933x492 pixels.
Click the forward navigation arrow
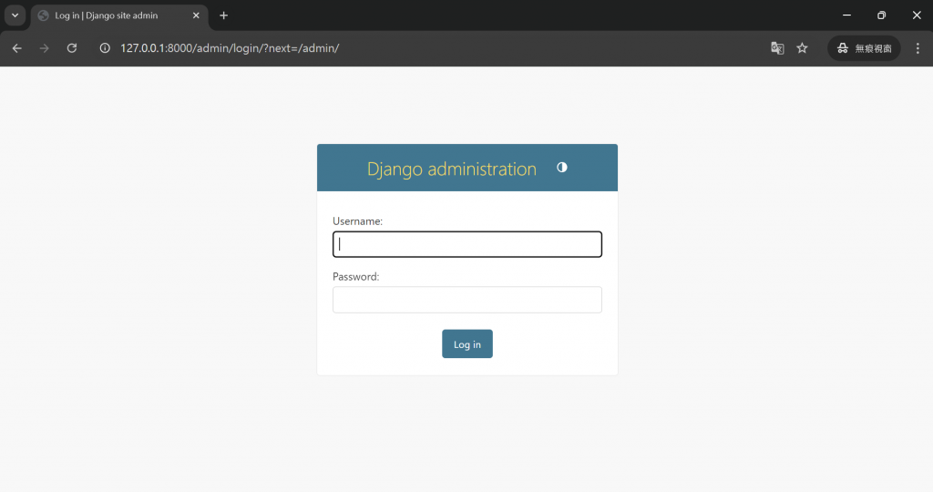point(44,48)
